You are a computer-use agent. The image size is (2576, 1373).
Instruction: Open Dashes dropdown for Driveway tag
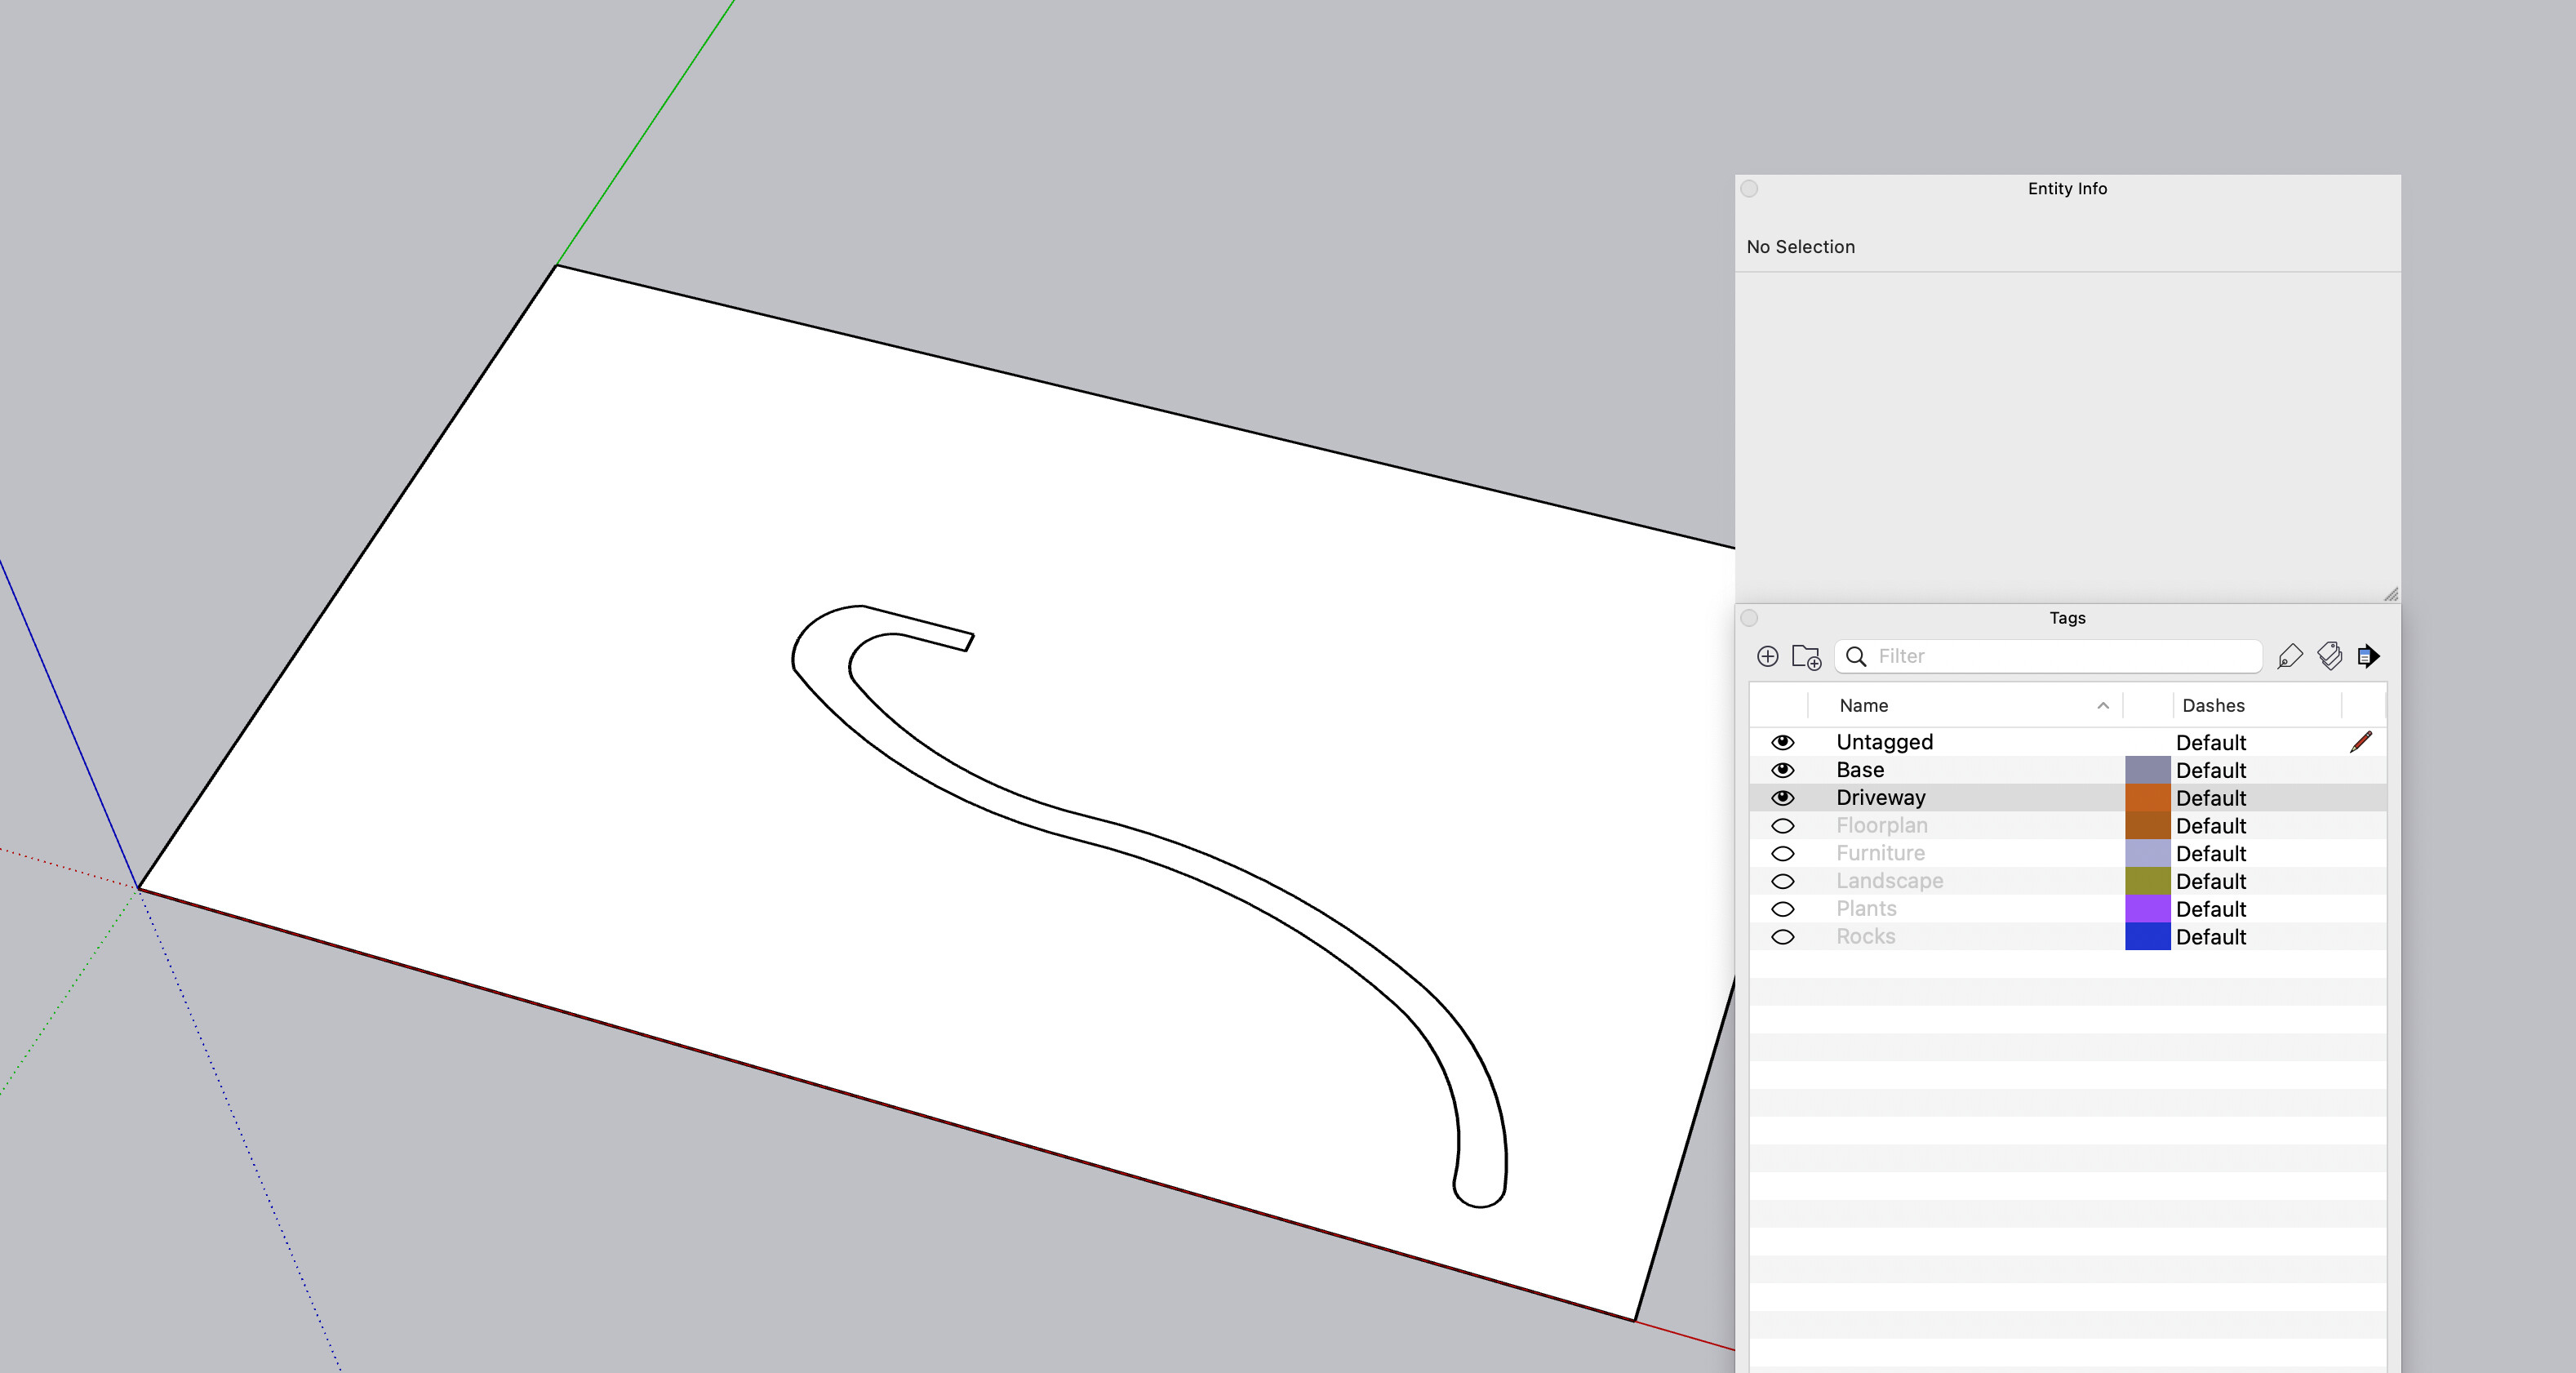point(2210,798)
